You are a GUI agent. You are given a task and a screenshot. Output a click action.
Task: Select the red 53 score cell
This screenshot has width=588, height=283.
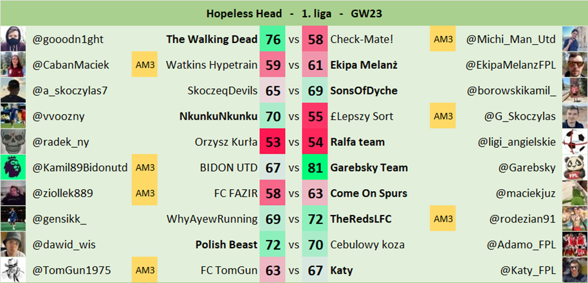[273, 142]
